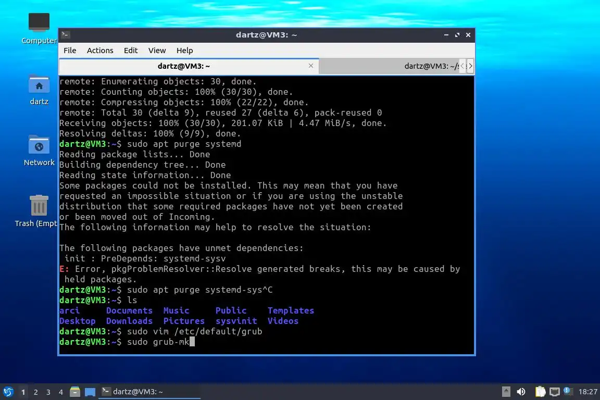Launch the file manager from the taskbar
This screenshot has width=600, height=400.
coord(75,392)
